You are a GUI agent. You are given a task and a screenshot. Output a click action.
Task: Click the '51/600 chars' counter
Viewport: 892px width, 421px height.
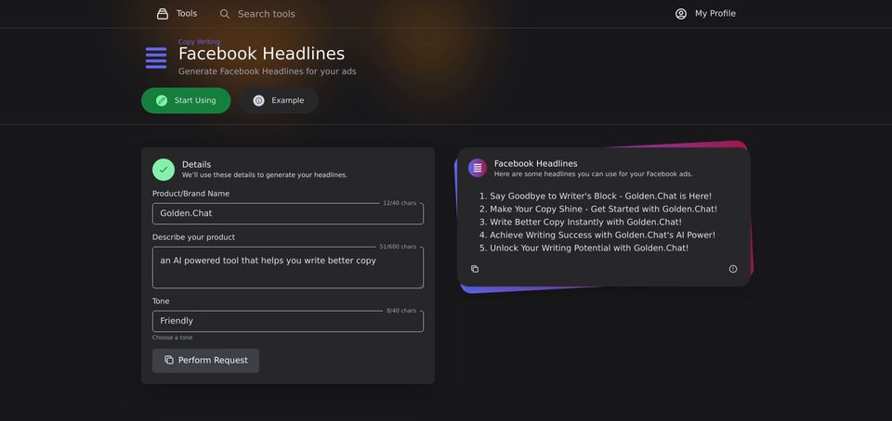tap(398, 247)
